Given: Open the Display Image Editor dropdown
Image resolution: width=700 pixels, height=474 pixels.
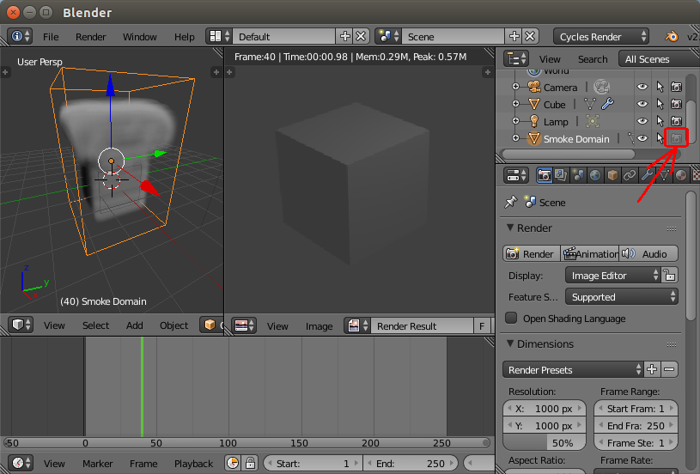Looking at the screenshot, I should pos(612,276).
